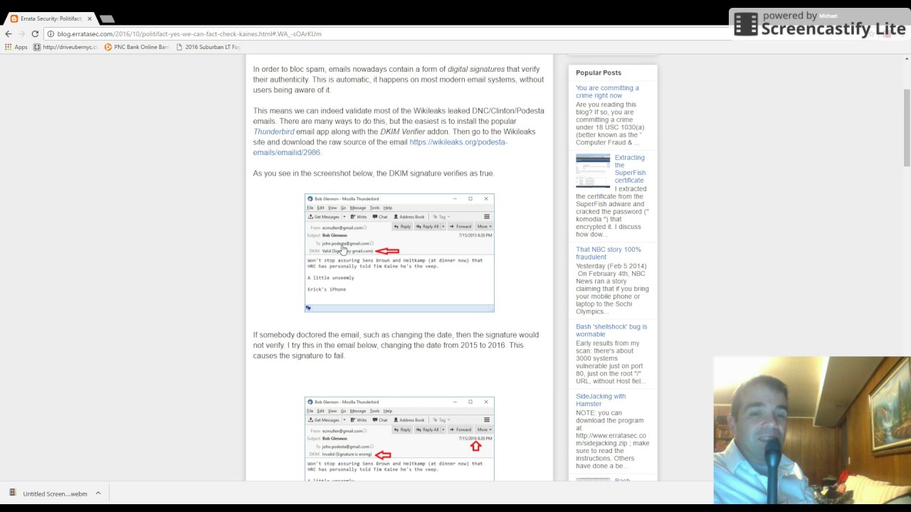911x512 pixels.
Task: Open a new tab next to Errata Security
Action: pyautogui.click(x=107, y=18)
